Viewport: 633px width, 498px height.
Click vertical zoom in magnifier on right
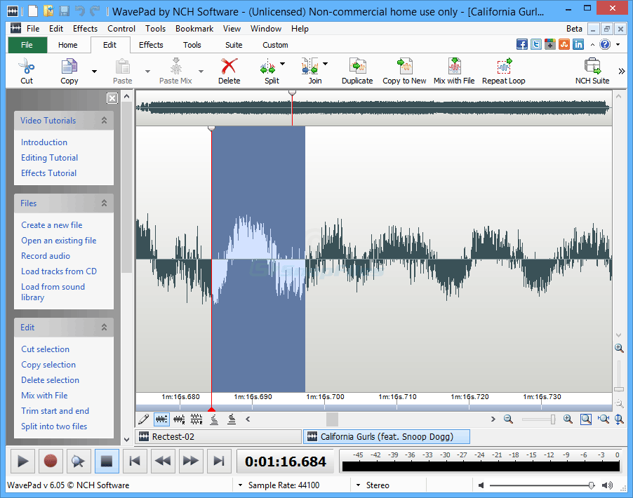[619, 348]
